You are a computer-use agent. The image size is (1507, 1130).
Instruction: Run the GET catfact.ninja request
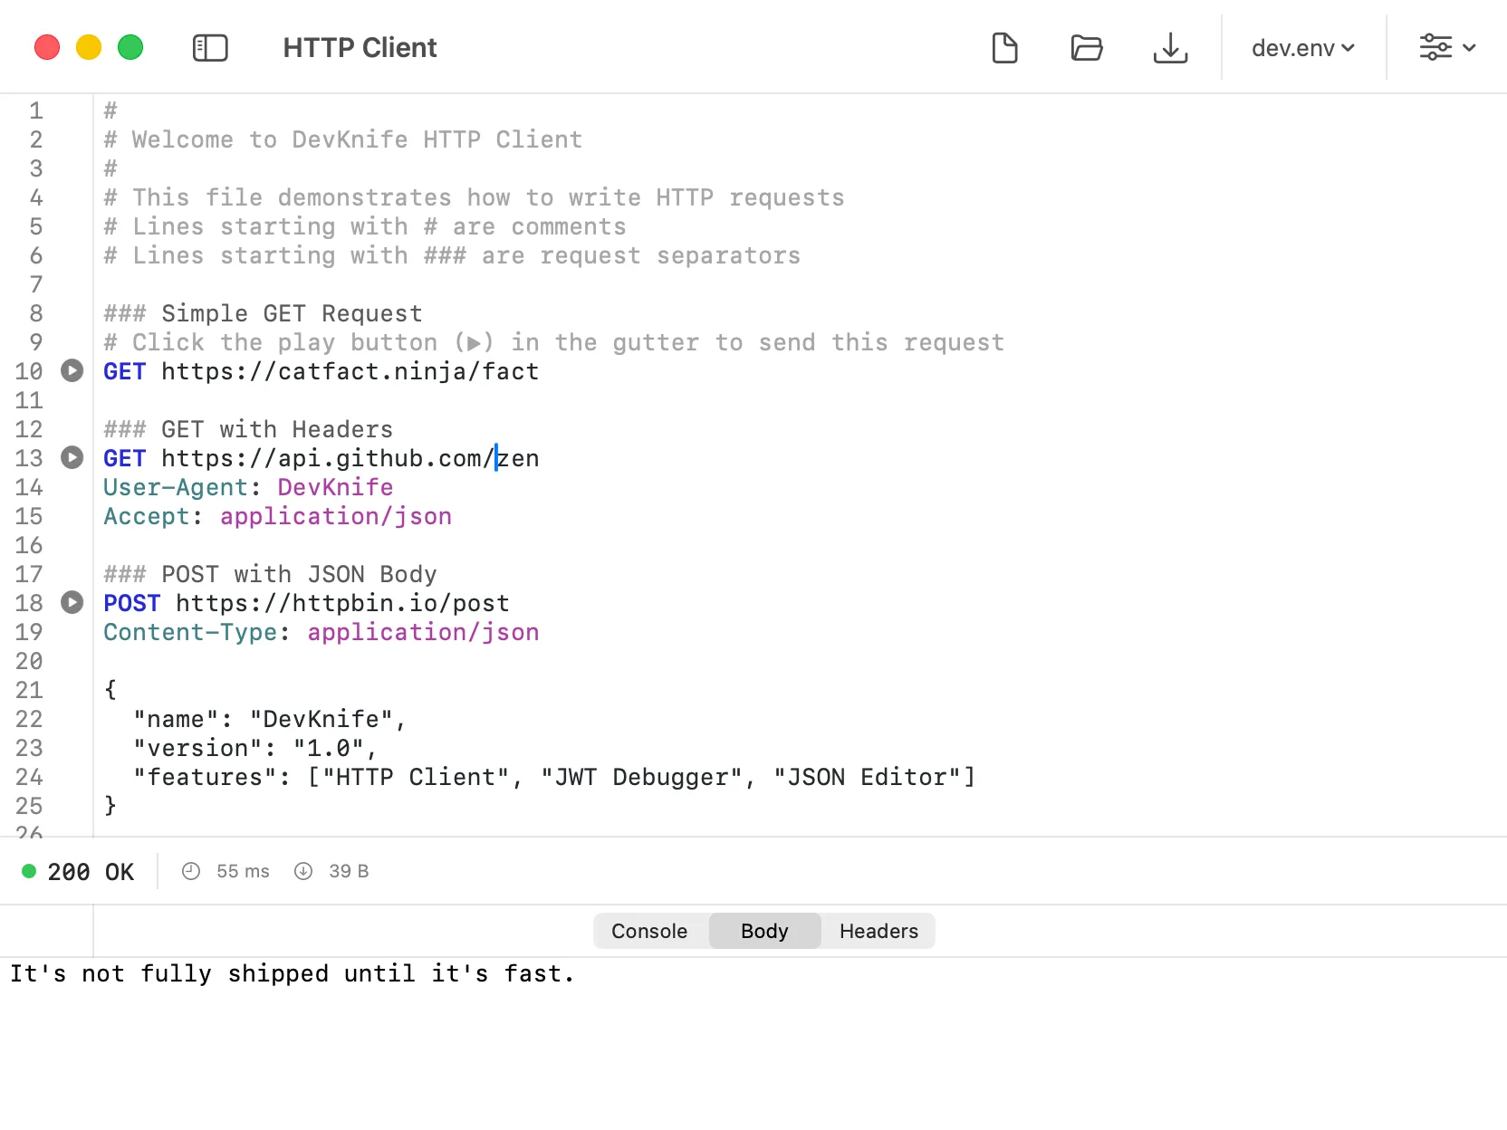(x=72, y=371)
